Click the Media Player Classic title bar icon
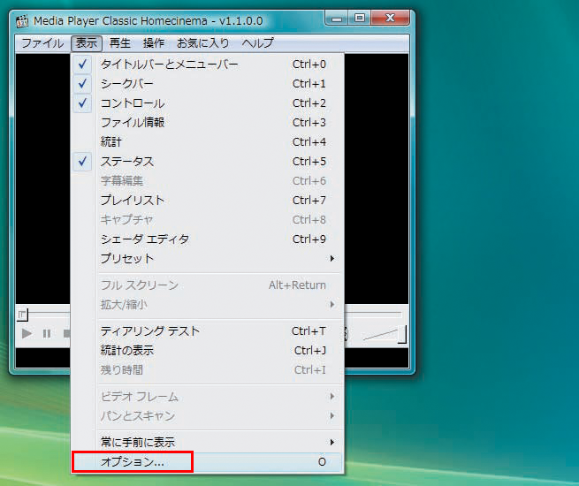The width and height of the screenshot is (579, 486). coord(22,21)
